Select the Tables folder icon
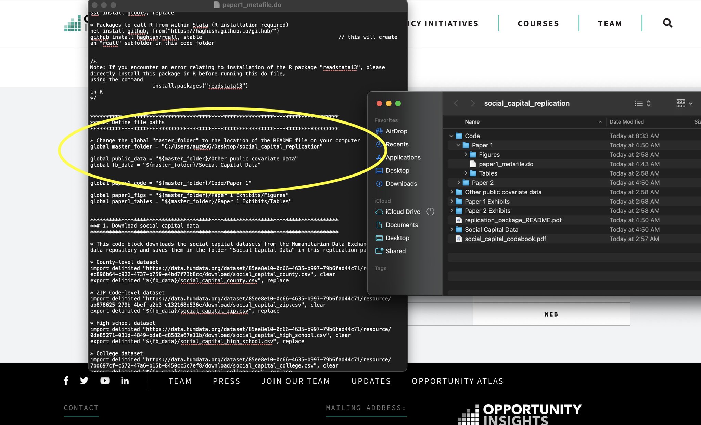The height and width of the screenshot is (425, 701). point(473,173)
